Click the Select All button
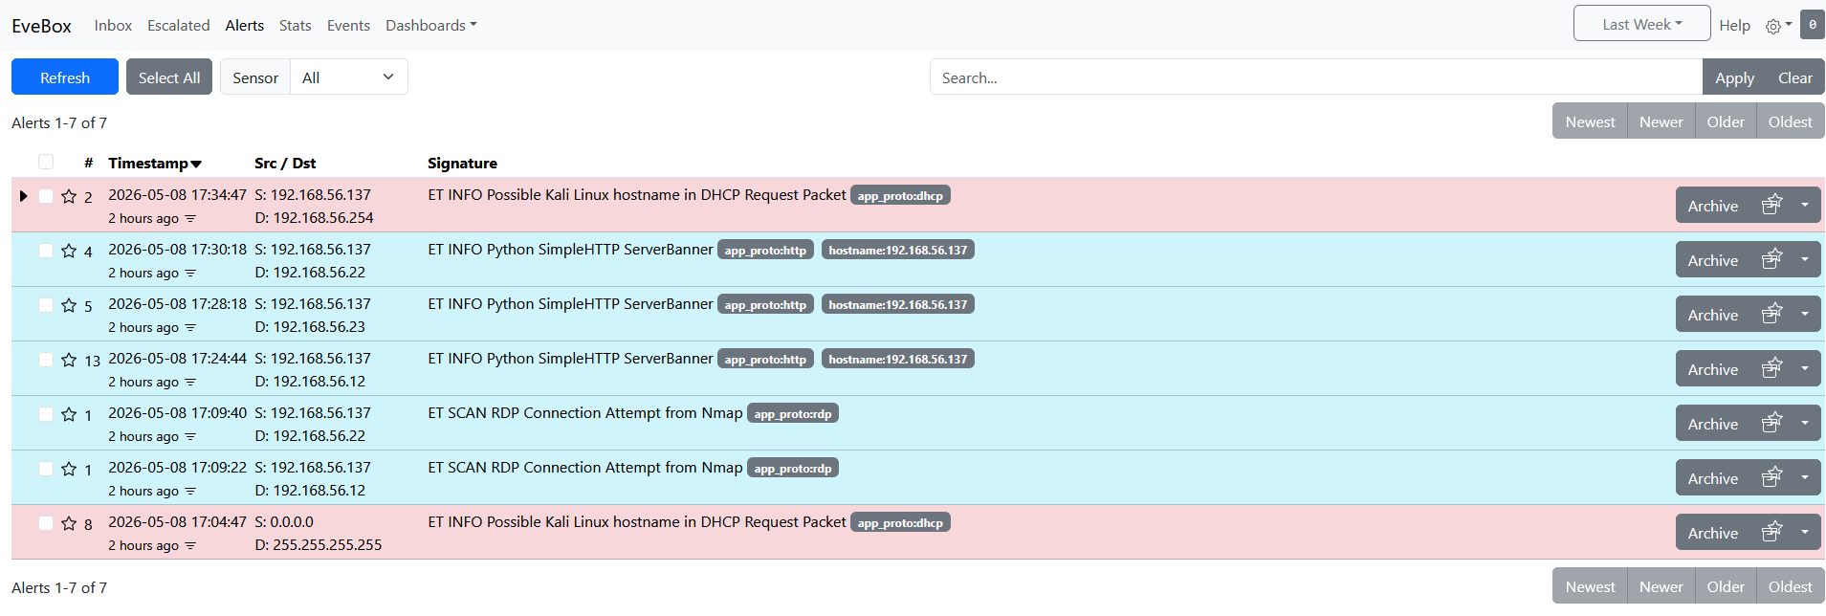The height and width of the screenshot is (616, 1826). (x=169, y=77)
